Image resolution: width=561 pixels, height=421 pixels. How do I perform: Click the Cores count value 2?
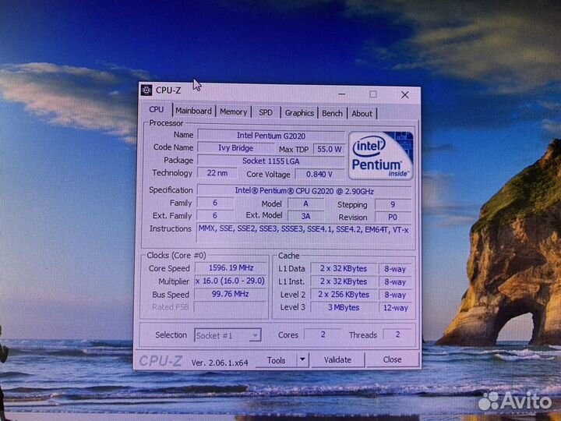[x=323, y=334]
